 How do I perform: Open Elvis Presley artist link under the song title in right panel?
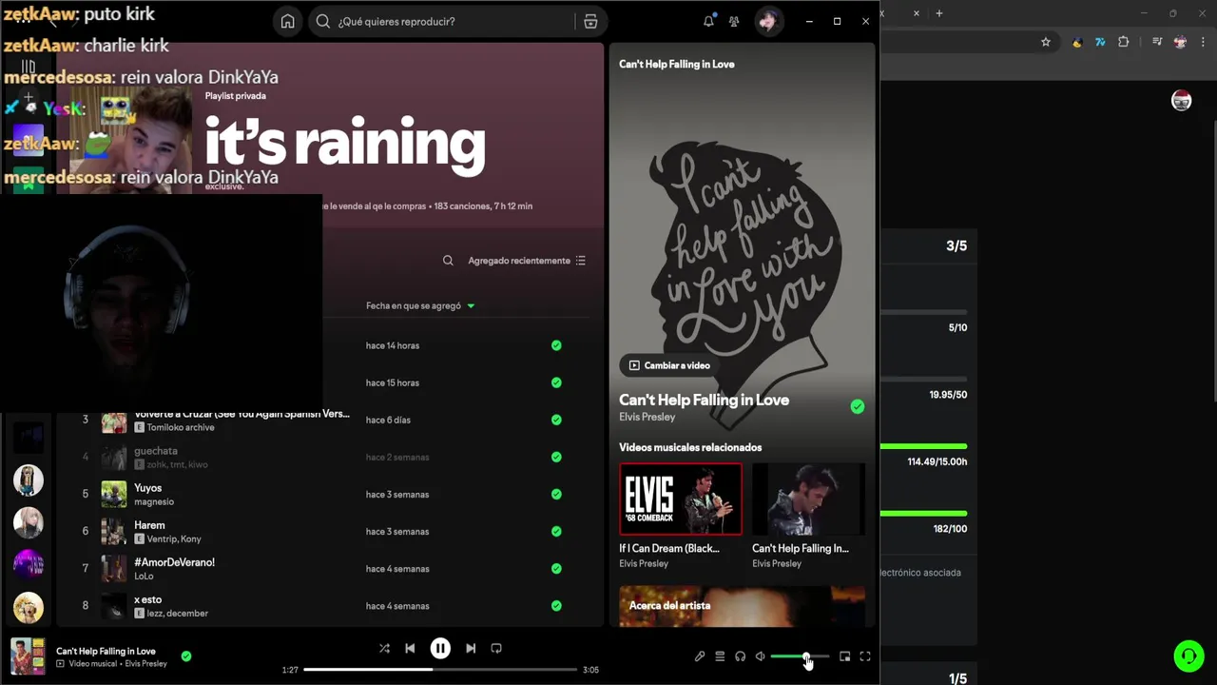647,417
